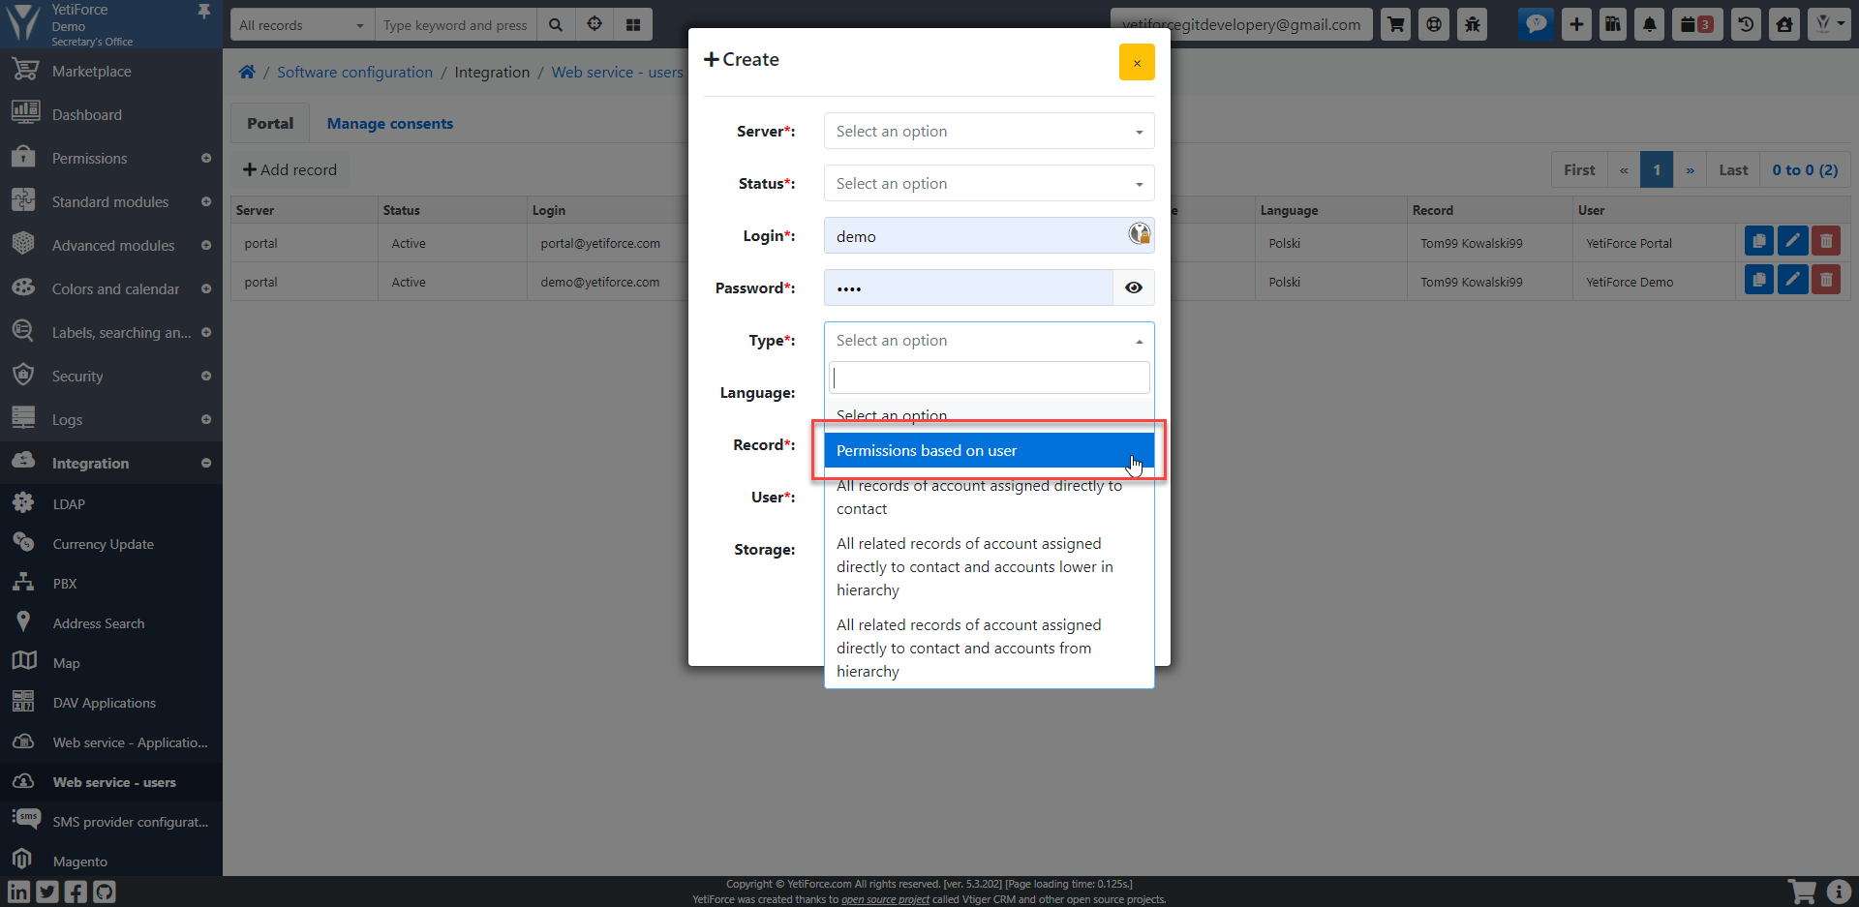The image size is (1859, 907).
Task: Open the open source project footer link
Action: 885,899
